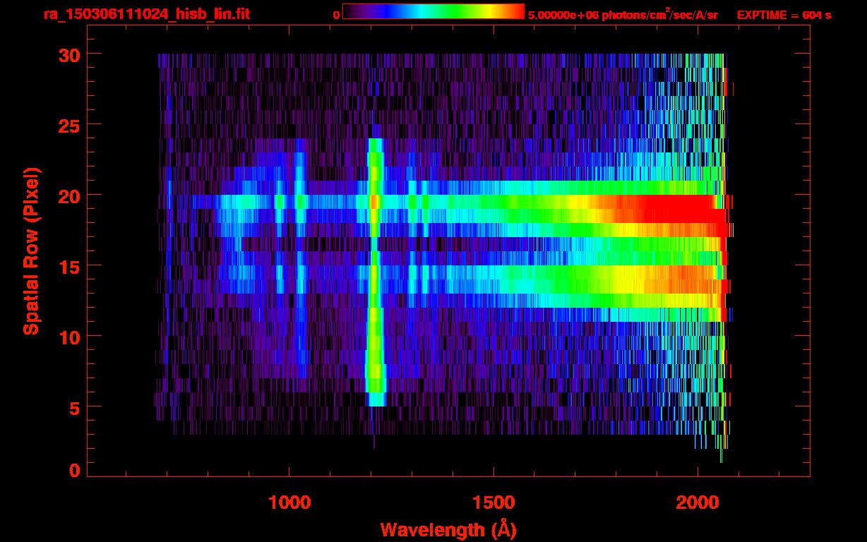Click the y-axis tick label 20
The height and width of the screenshot is (542, 867).
point(68,195)
